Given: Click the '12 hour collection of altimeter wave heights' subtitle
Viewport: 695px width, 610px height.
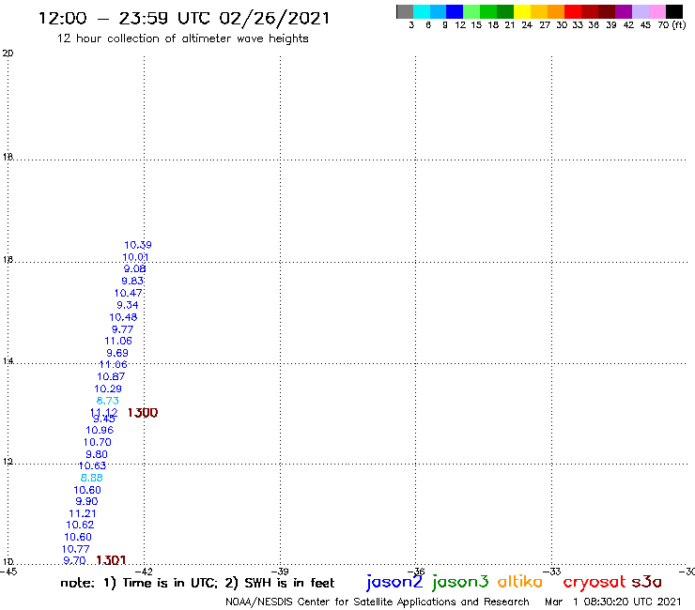Looking at the screenshot, I should pyautogui.click(x=182, y=38).
